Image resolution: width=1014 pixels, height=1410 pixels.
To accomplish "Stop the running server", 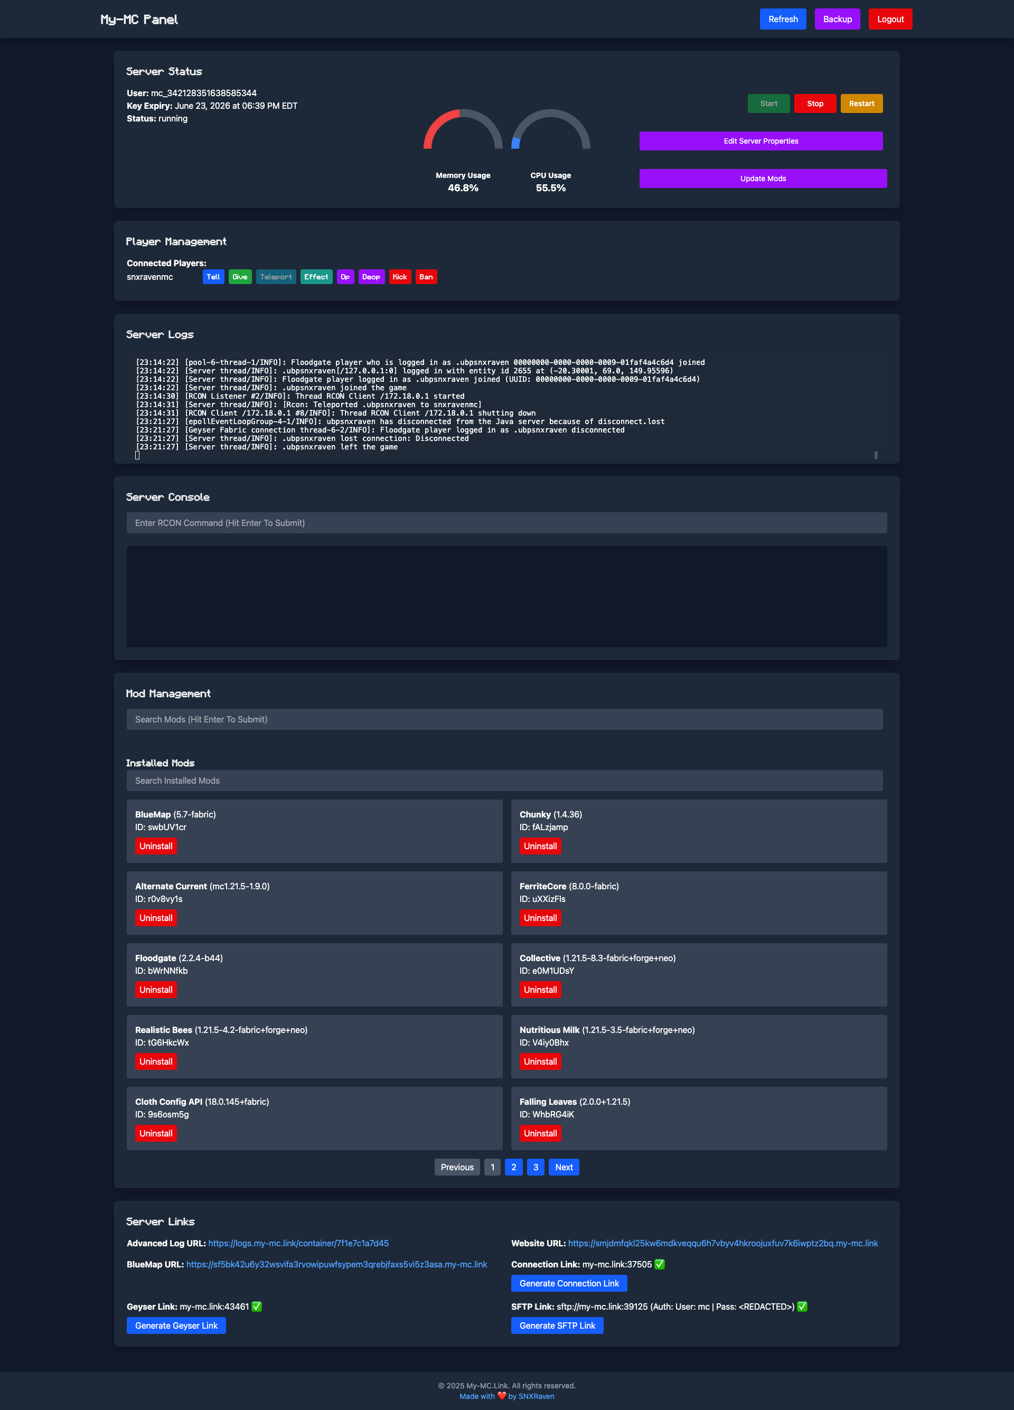I will pyautogui.click(x=815, y=104).
